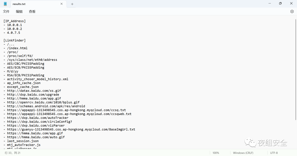The height and width of the screenshot is (156, 297).
Task: Add a new tab with plus button
Action: (x=72, y=4)
